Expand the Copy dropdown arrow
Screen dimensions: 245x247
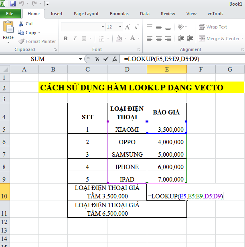pos(39,33)
